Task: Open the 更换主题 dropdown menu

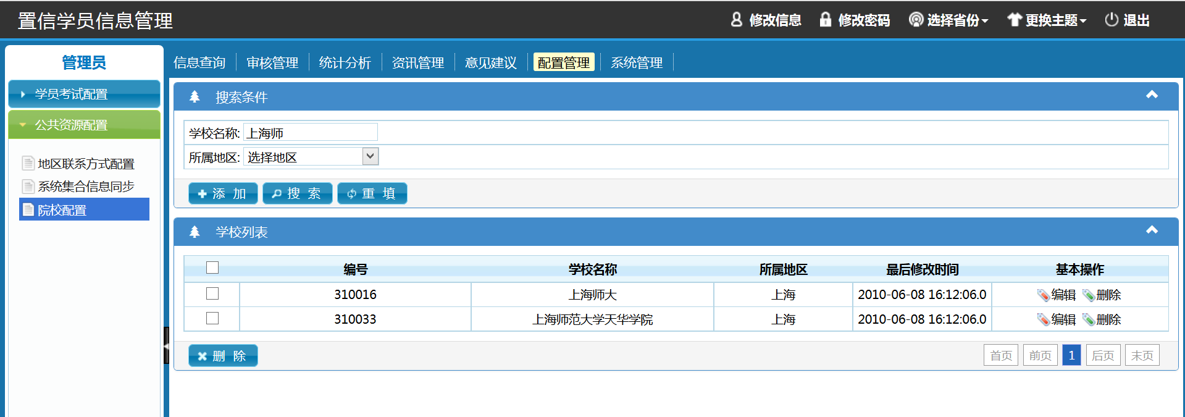Action: coord(1047,20)
